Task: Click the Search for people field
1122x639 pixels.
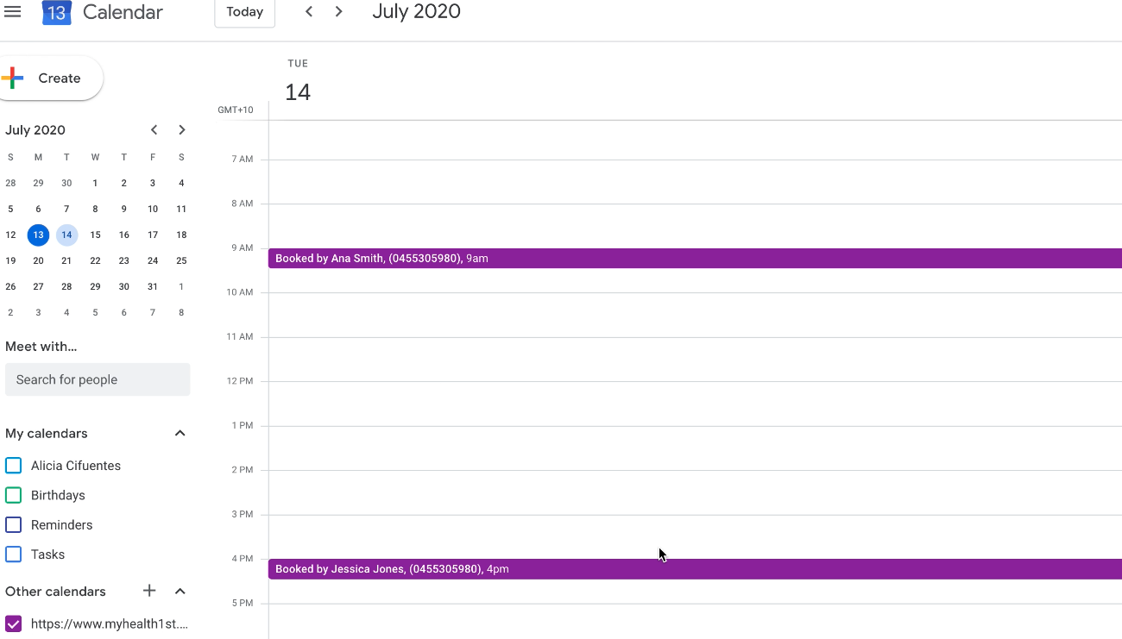Action: tap(98, 379)
